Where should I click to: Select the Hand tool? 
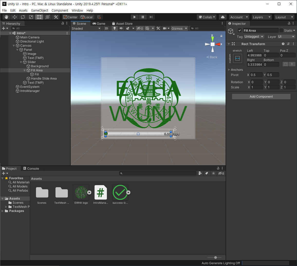point(6,17)
